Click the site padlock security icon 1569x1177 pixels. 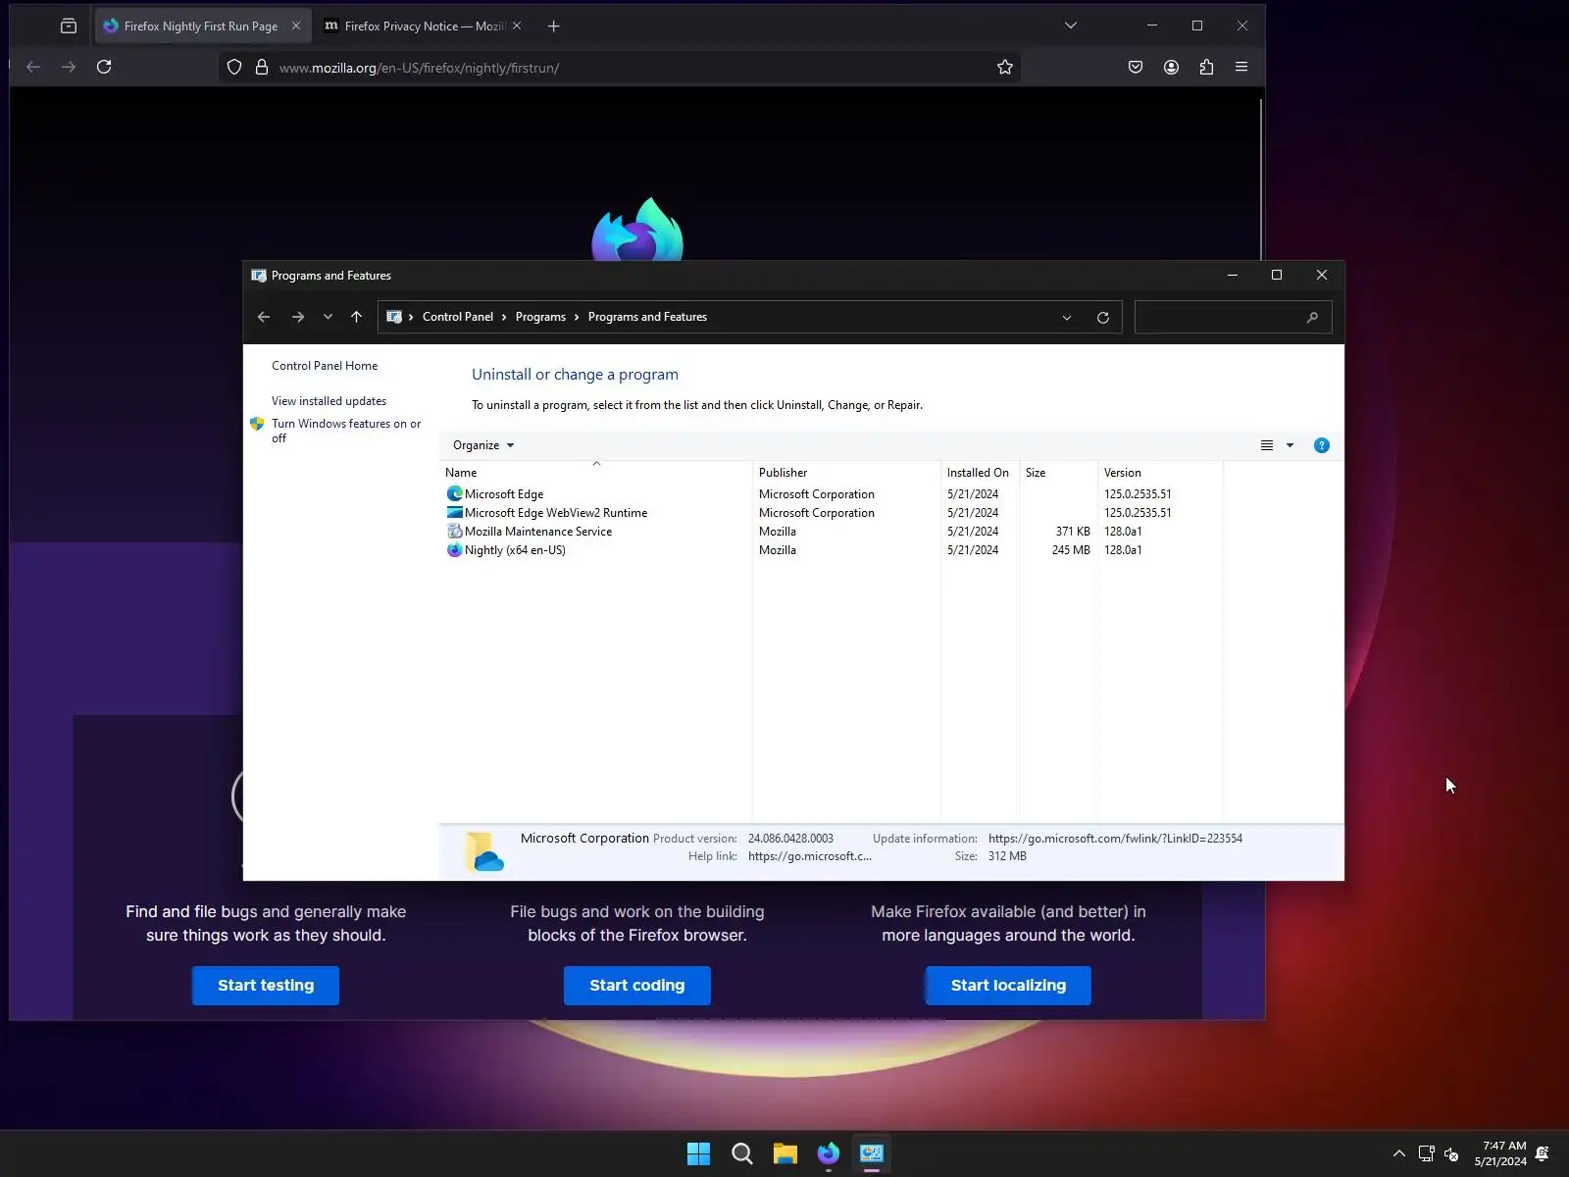262,68
